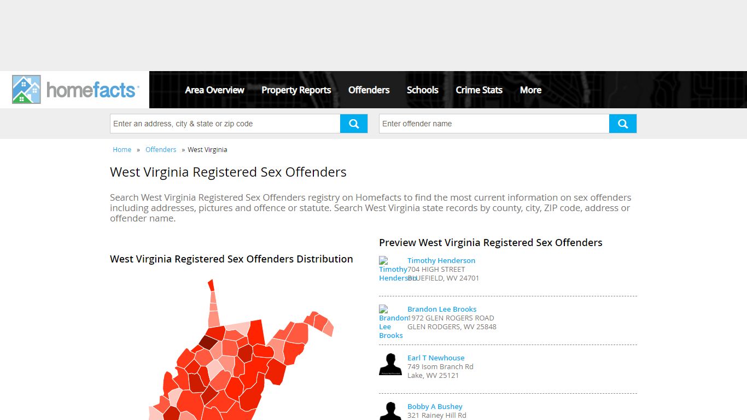
Task: Click the address search magnifier button
Action: (354, 124)
